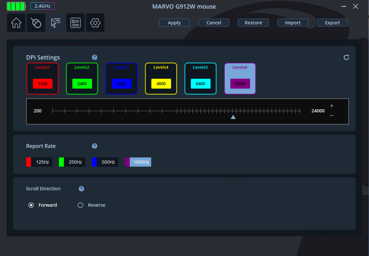Screen dimensions: 369x256
Task: Select the Levels4 DPI preset
Action: click(x=161, y=78)
